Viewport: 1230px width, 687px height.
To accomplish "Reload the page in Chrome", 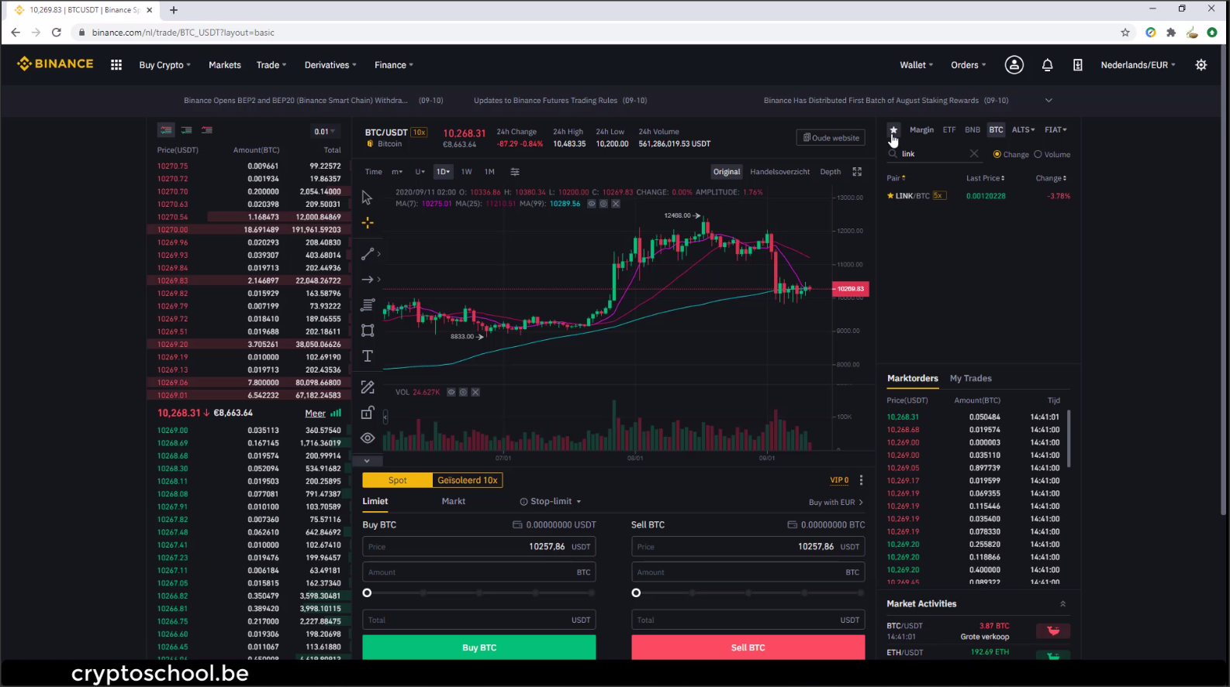I will tap(56, 33).
